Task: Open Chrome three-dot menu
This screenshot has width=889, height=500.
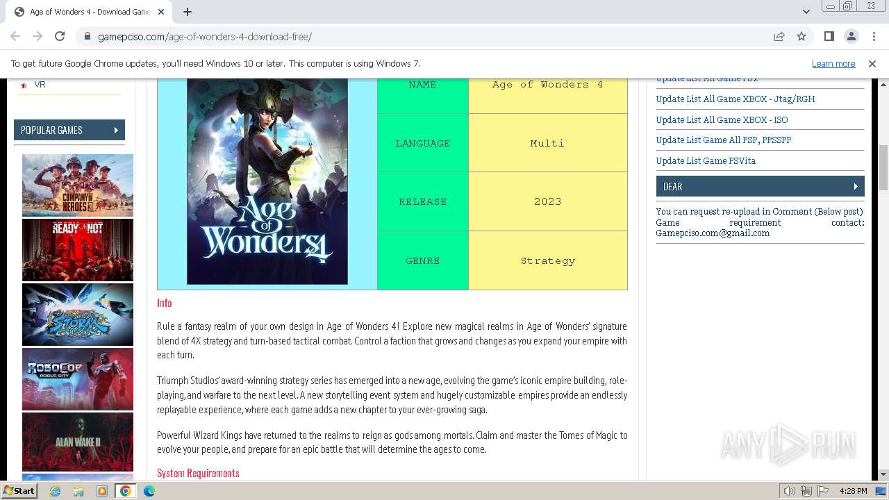Action: pyautogui.click(x=873, y=36)
